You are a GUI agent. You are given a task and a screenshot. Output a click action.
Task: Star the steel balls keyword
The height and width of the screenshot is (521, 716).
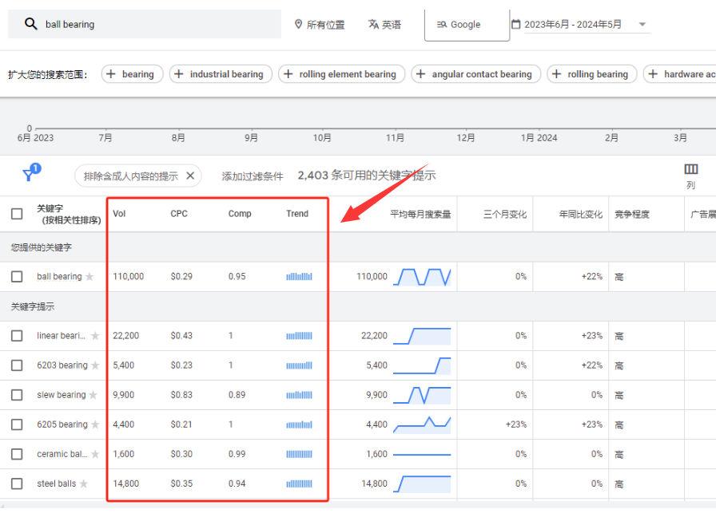click(x=84, y=484)
